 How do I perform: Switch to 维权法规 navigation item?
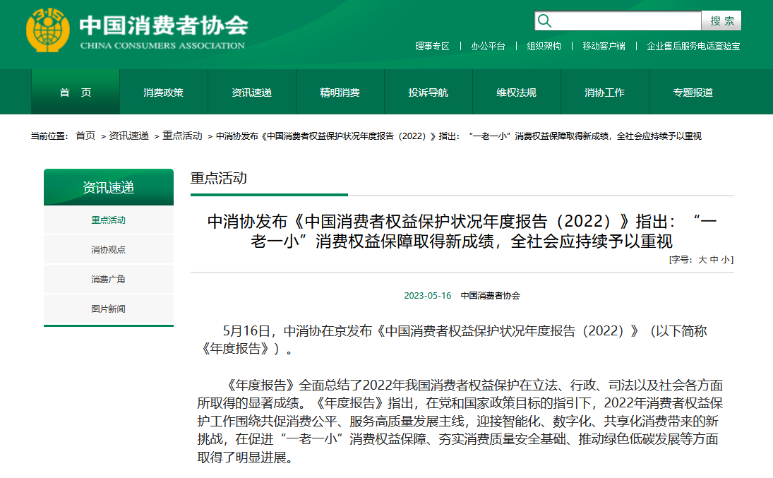pyautogui.click(x=516, y=92)
